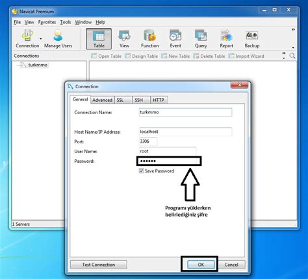Expand the main toolbar overflow chevron

coord(293,30)
